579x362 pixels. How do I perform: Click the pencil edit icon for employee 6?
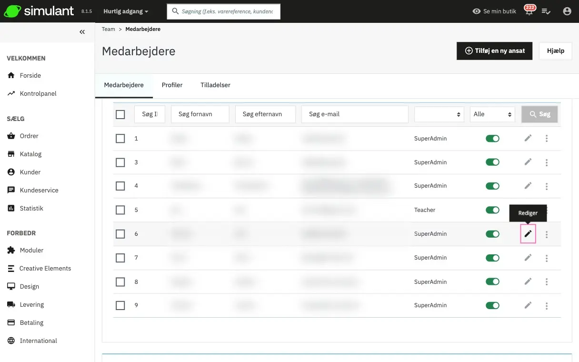(528, 234)
